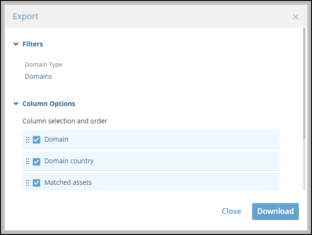Image resolution: width=312 pixels, height=235 pixels.
Task: Click the Domain Type filter label
Action: point(44,65)
